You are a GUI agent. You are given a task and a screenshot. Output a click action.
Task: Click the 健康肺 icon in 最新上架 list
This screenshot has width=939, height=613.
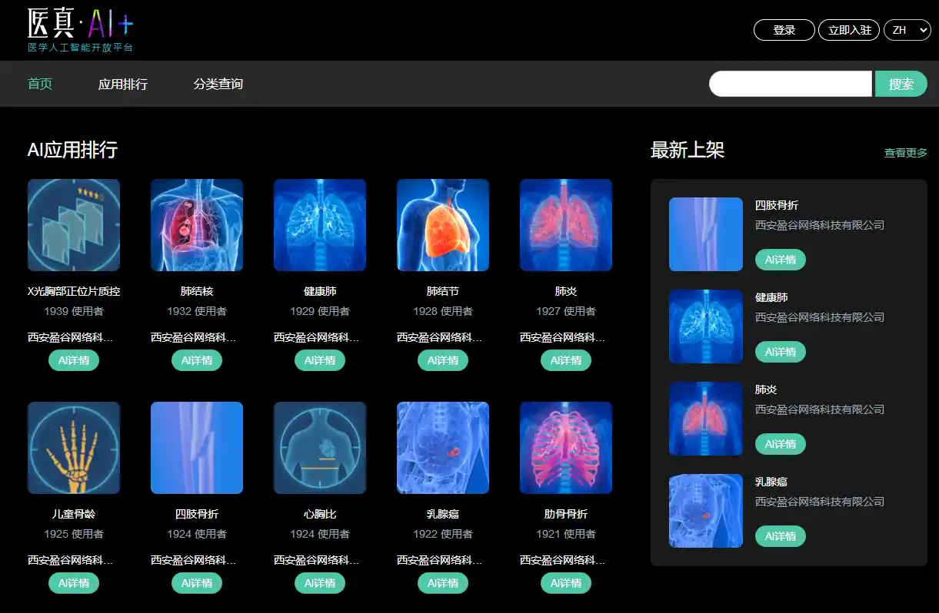point(705,326)
